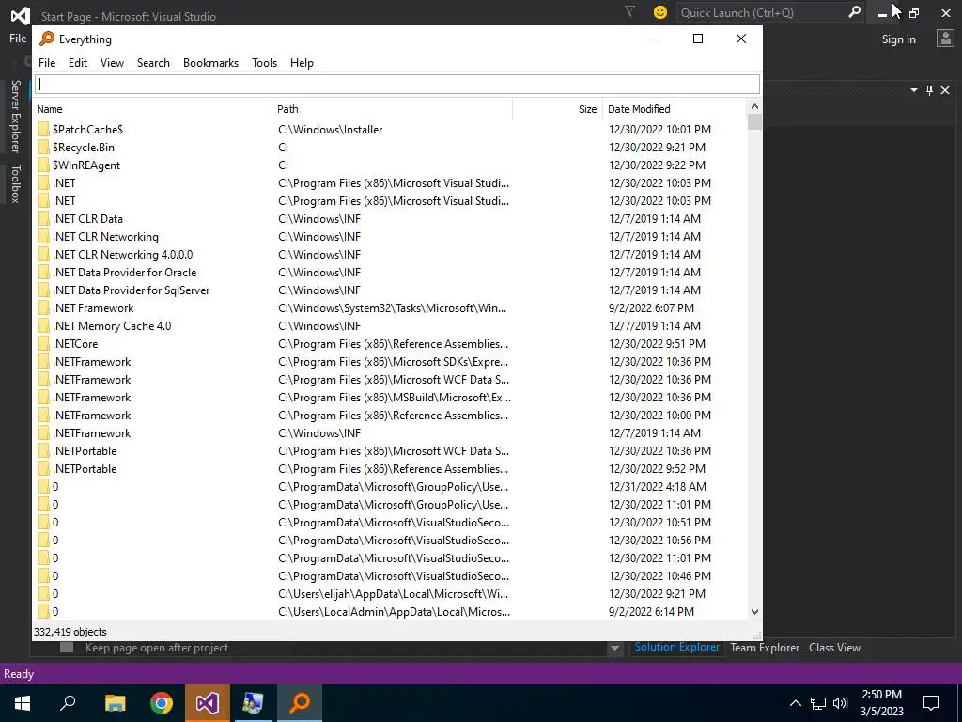Select the $Recycle.Bin folder icon

pos(43,148)
